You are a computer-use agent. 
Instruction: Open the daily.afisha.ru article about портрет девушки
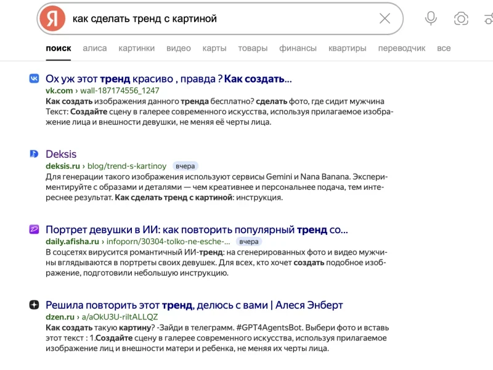(x=195, y=229)
